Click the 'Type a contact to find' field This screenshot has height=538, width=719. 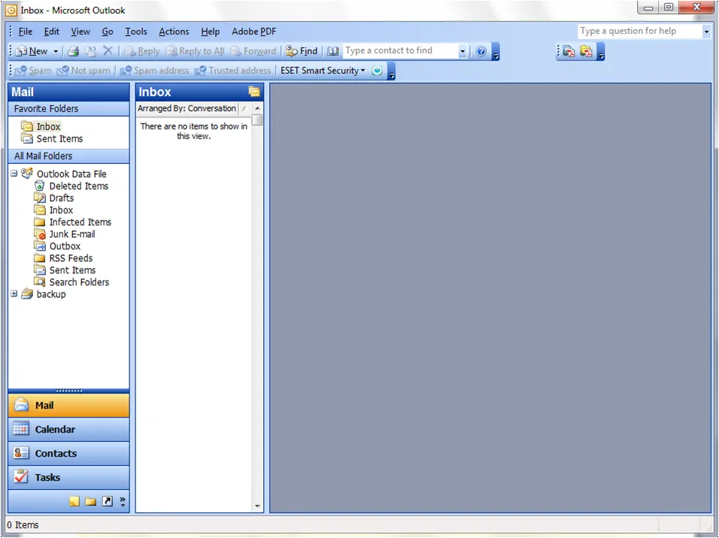tap(400, 51)
